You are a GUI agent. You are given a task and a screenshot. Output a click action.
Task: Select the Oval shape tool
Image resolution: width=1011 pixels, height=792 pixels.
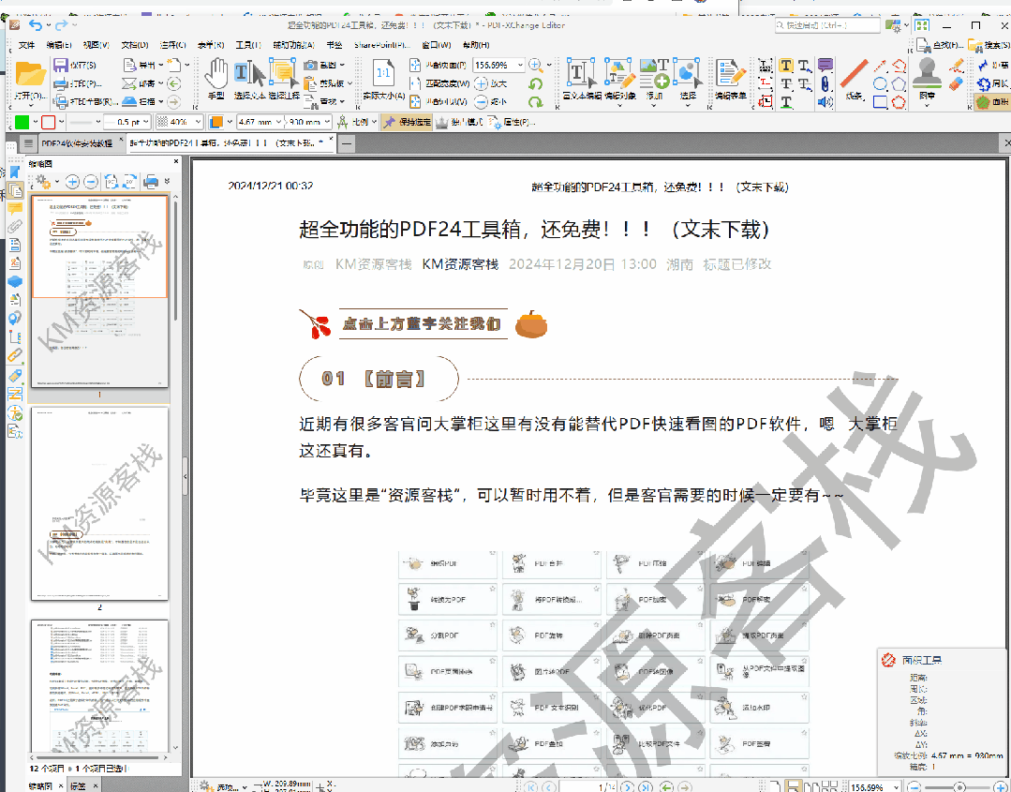[880, 83]
